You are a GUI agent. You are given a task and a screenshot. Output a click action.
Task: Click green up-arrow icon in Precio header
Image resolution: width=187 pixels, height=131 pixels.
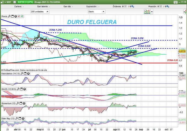22,16
